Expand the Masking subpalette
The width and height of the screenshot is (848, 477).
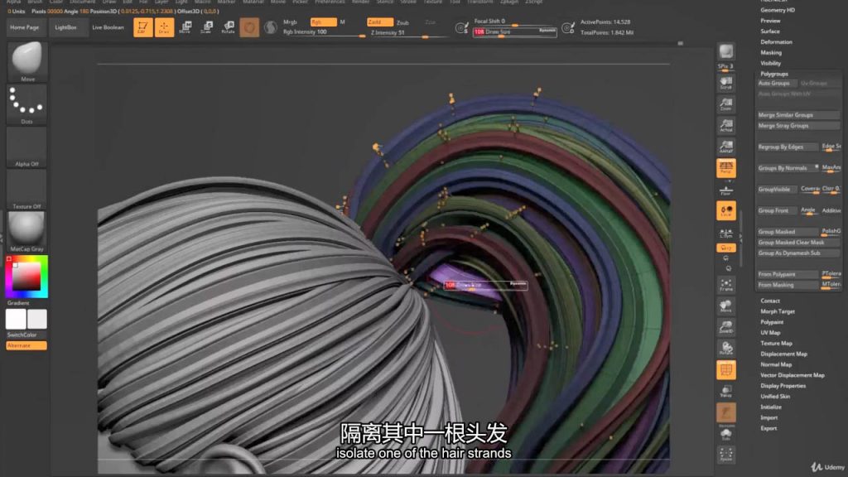[771, 53]
